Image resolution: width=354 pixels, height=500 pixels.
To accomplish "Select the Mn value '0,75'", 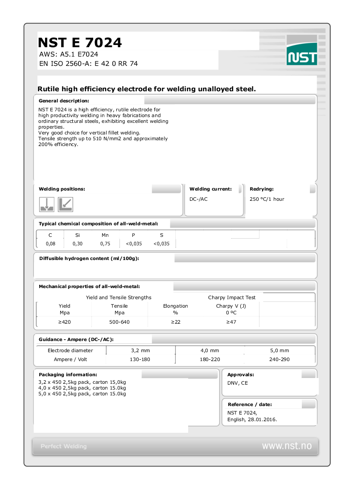I will click(105, 244).
